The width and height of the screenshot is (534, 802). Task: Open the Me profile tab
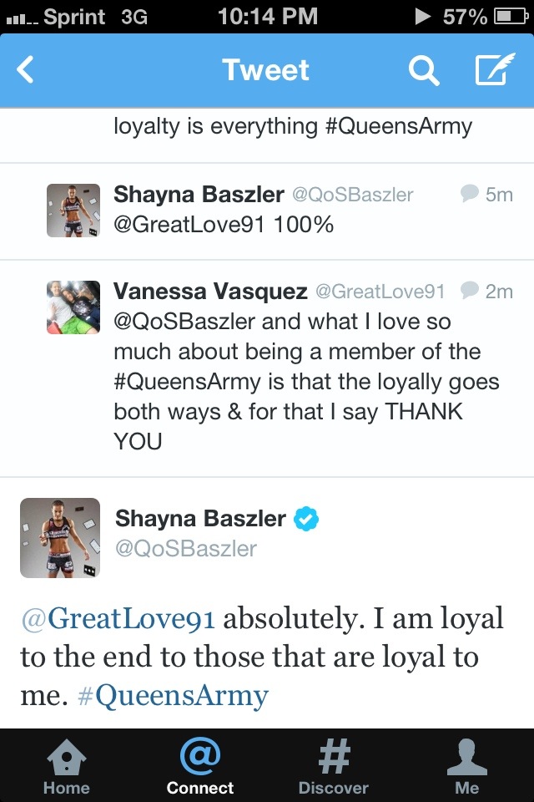[466, 765]
